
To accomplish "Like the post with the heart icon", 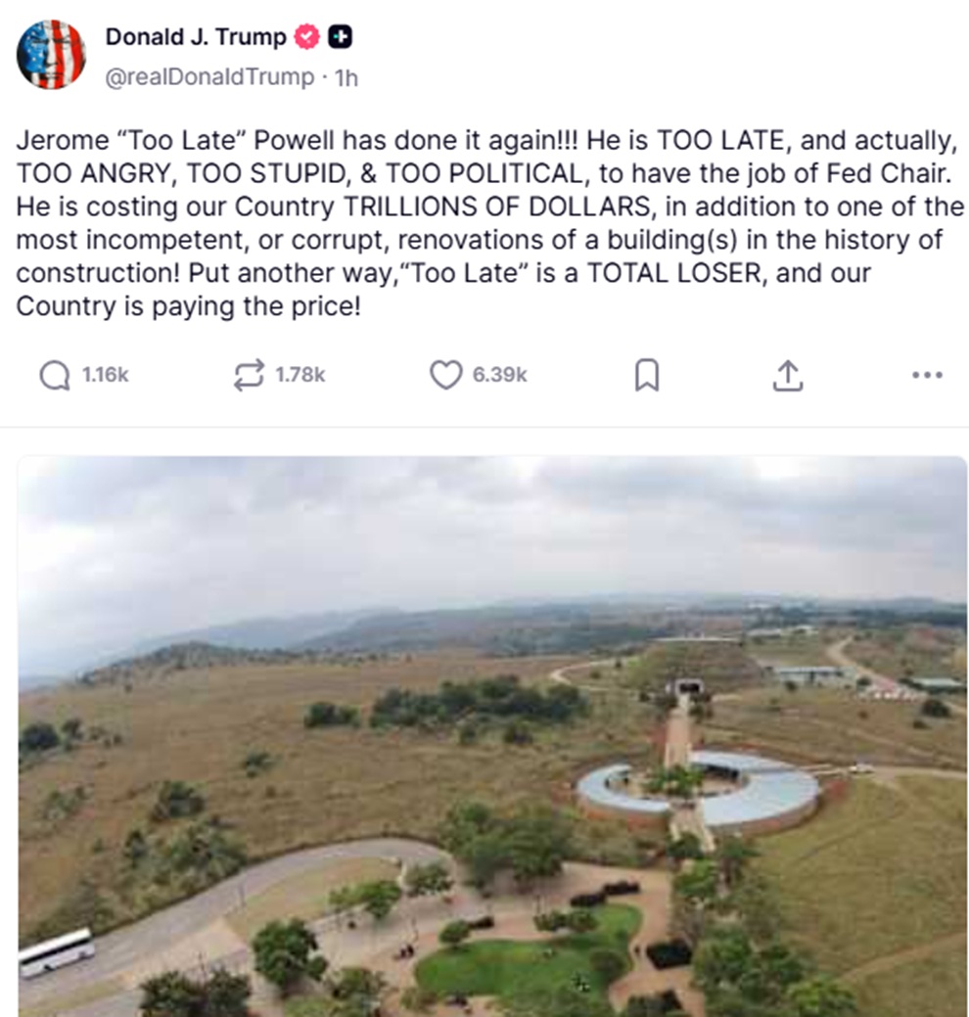I will coord(445,375).
